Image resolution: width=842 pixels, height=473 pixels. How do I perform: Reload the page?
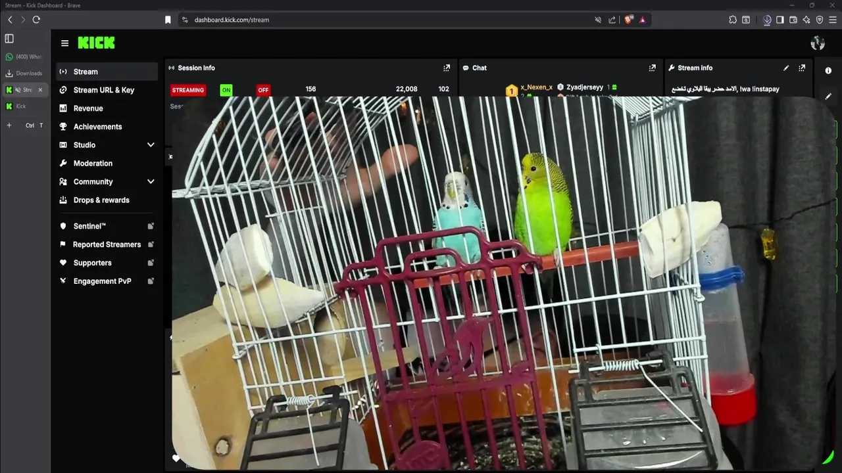tap(36, 20)
